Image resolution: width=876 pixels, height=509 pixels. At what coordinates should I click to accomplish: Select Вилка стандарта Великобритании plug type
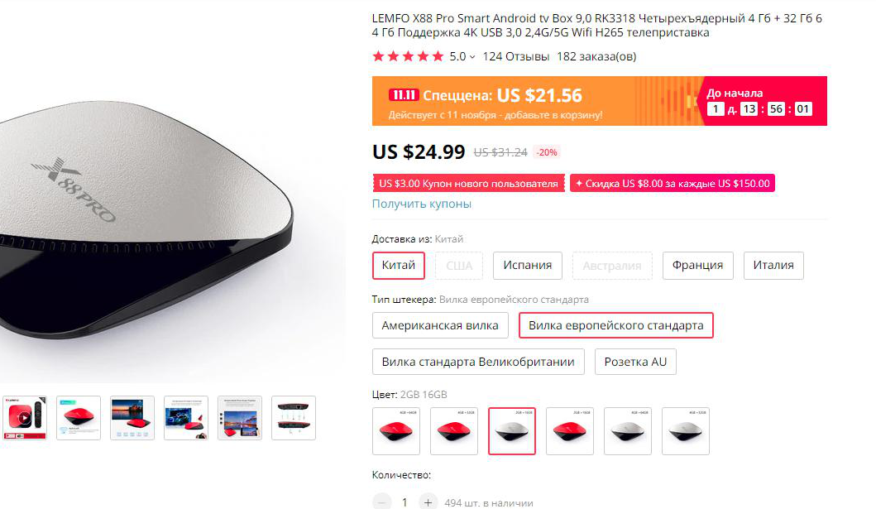tap(478, 362)
